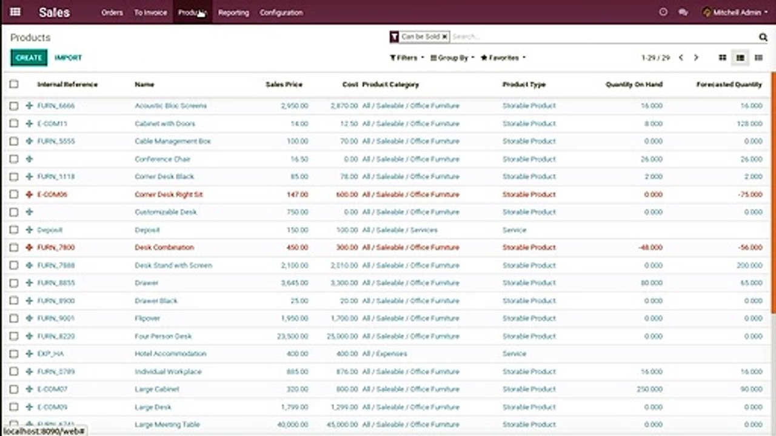Sort by Product Category column header
The height and width of the screenshot is (436, 776).
click(390, 84)
